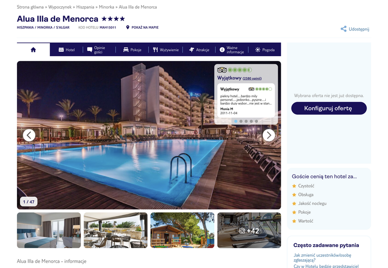Open the Atrakcje tab
388x268 pixels.
[x=199, y=50]
